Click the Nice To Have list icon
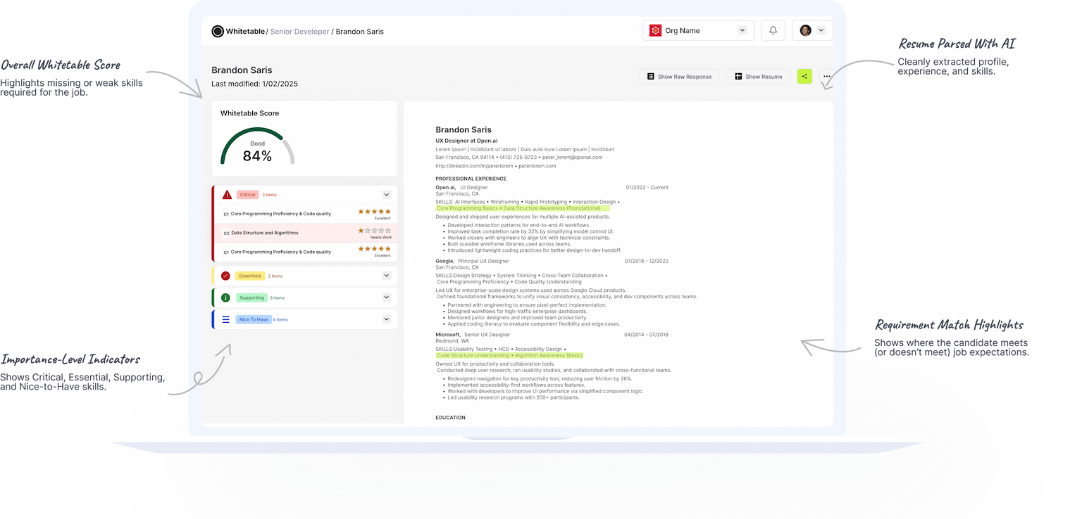 pyautogui.click(x=225, y=319)
